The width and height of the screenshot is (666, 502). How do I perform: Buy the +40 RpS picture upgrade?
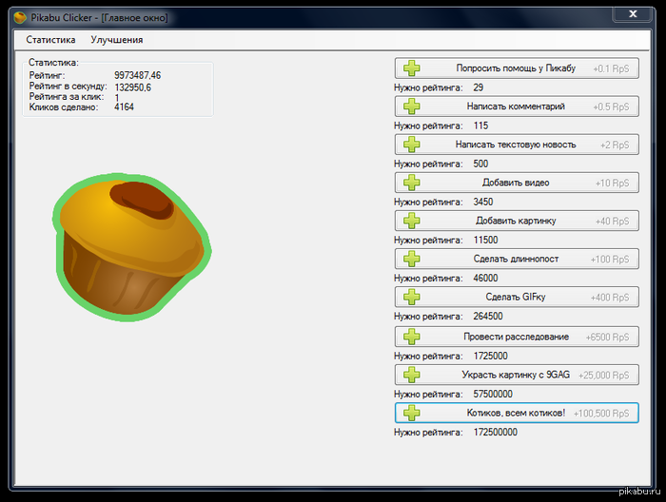click(x=517, y=221)
